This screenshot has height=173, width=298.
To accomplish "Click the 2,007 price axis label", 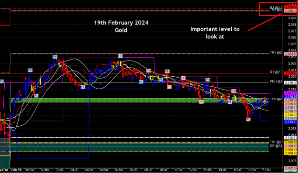I will point(292,161).
